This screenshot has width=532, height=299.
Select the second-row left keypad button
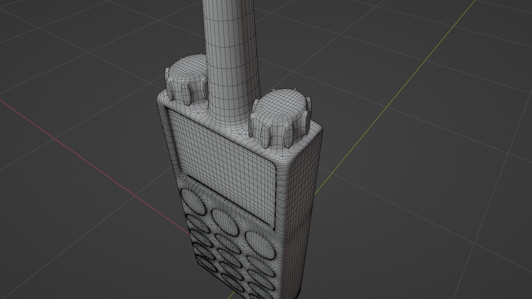197,224
